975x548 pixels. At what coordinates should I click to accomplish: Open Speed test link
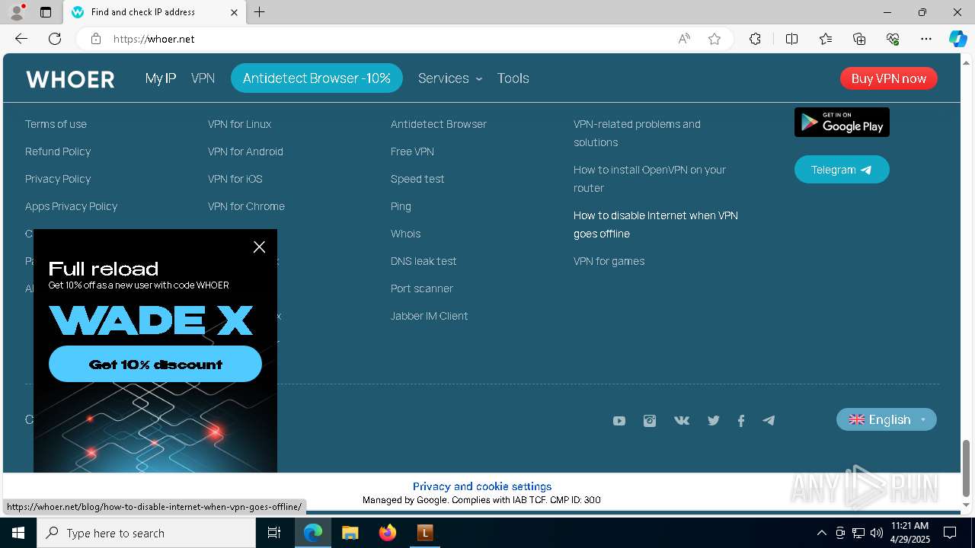click(417, 179)
